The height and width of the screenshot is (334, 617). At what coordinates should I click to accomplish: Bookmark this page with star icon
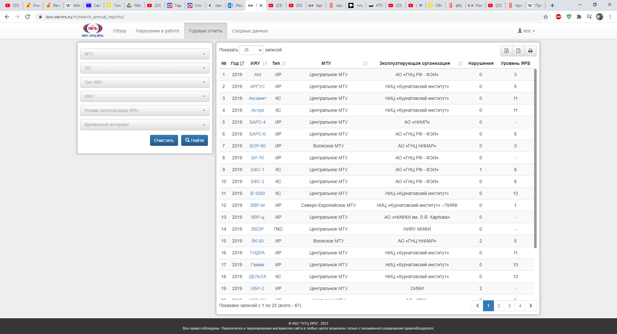click(x=546, y=17)
